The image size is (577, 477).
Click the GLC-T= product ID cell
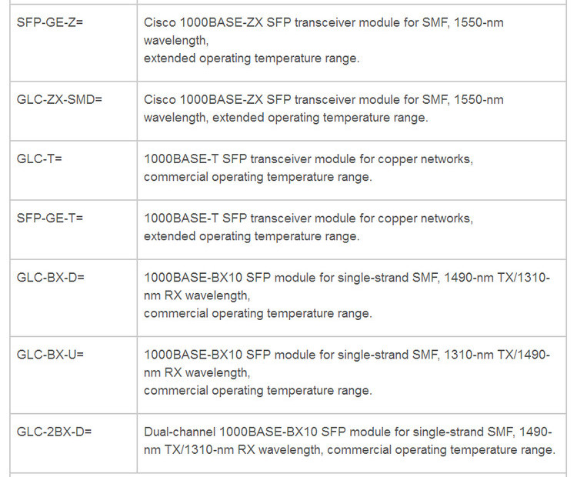(39, 159)
